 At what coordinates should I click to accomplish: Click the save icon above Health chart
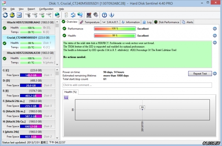(x=66, y=97)
